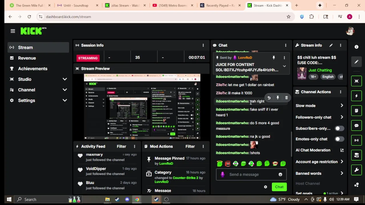Open Slow mode settings

pyautogui.click(x=319, y=106)
